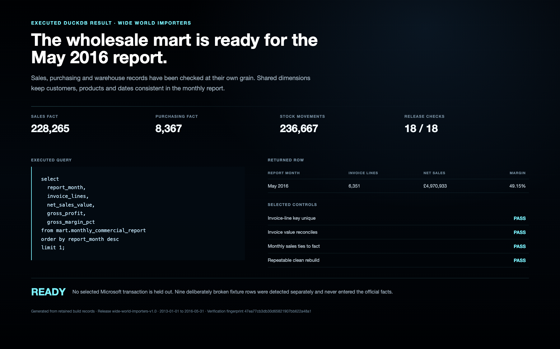Select the Purchasing Fact value 8,367

pyautogui.click(x=169, y=128)
